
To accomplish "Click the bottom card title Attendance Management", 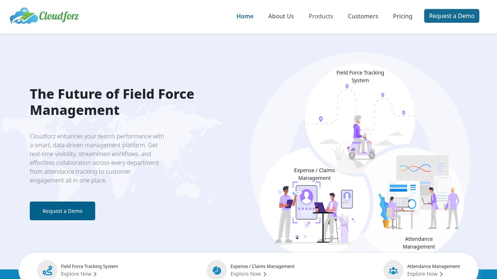I will point(433,266).
